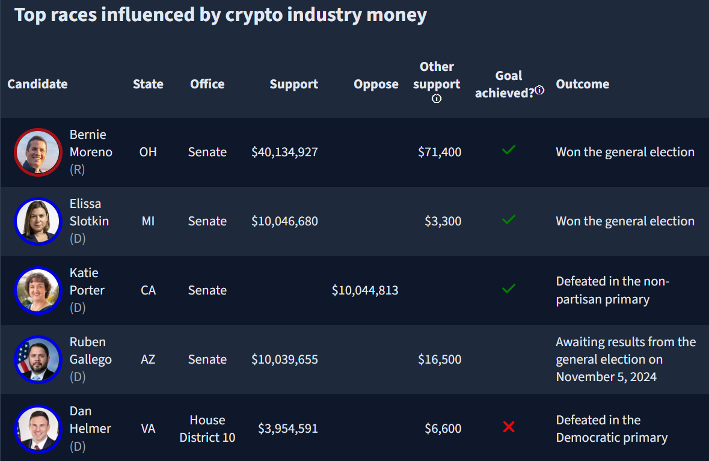Open Bernie Moreno's profile photo
Viewport: 709px width, 461px height.
(38, 152)
